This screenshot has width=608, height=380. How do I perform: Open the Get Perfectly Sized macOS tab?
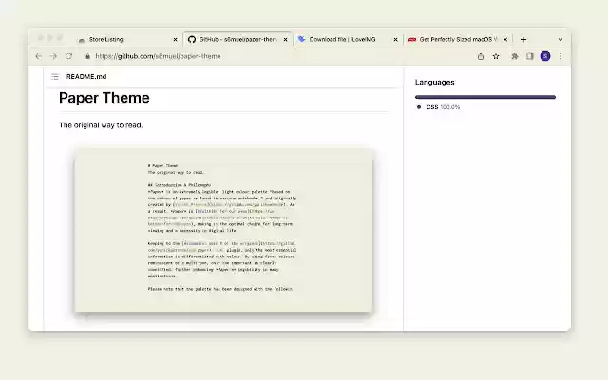click(458, 39)
